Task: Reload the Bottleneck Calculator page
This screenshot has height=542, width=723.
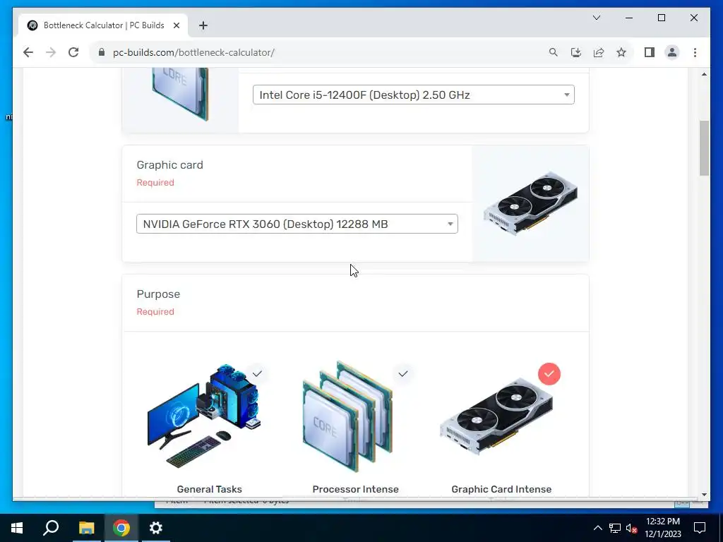Action: (x=73, y=52)
